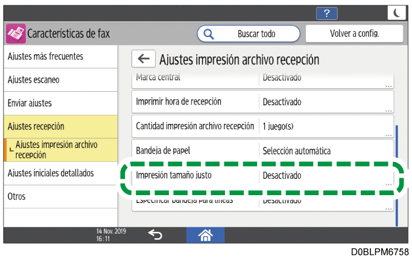Open Buscar todo search field
This screenshot has width=412, height=258.
pos(249,34)
